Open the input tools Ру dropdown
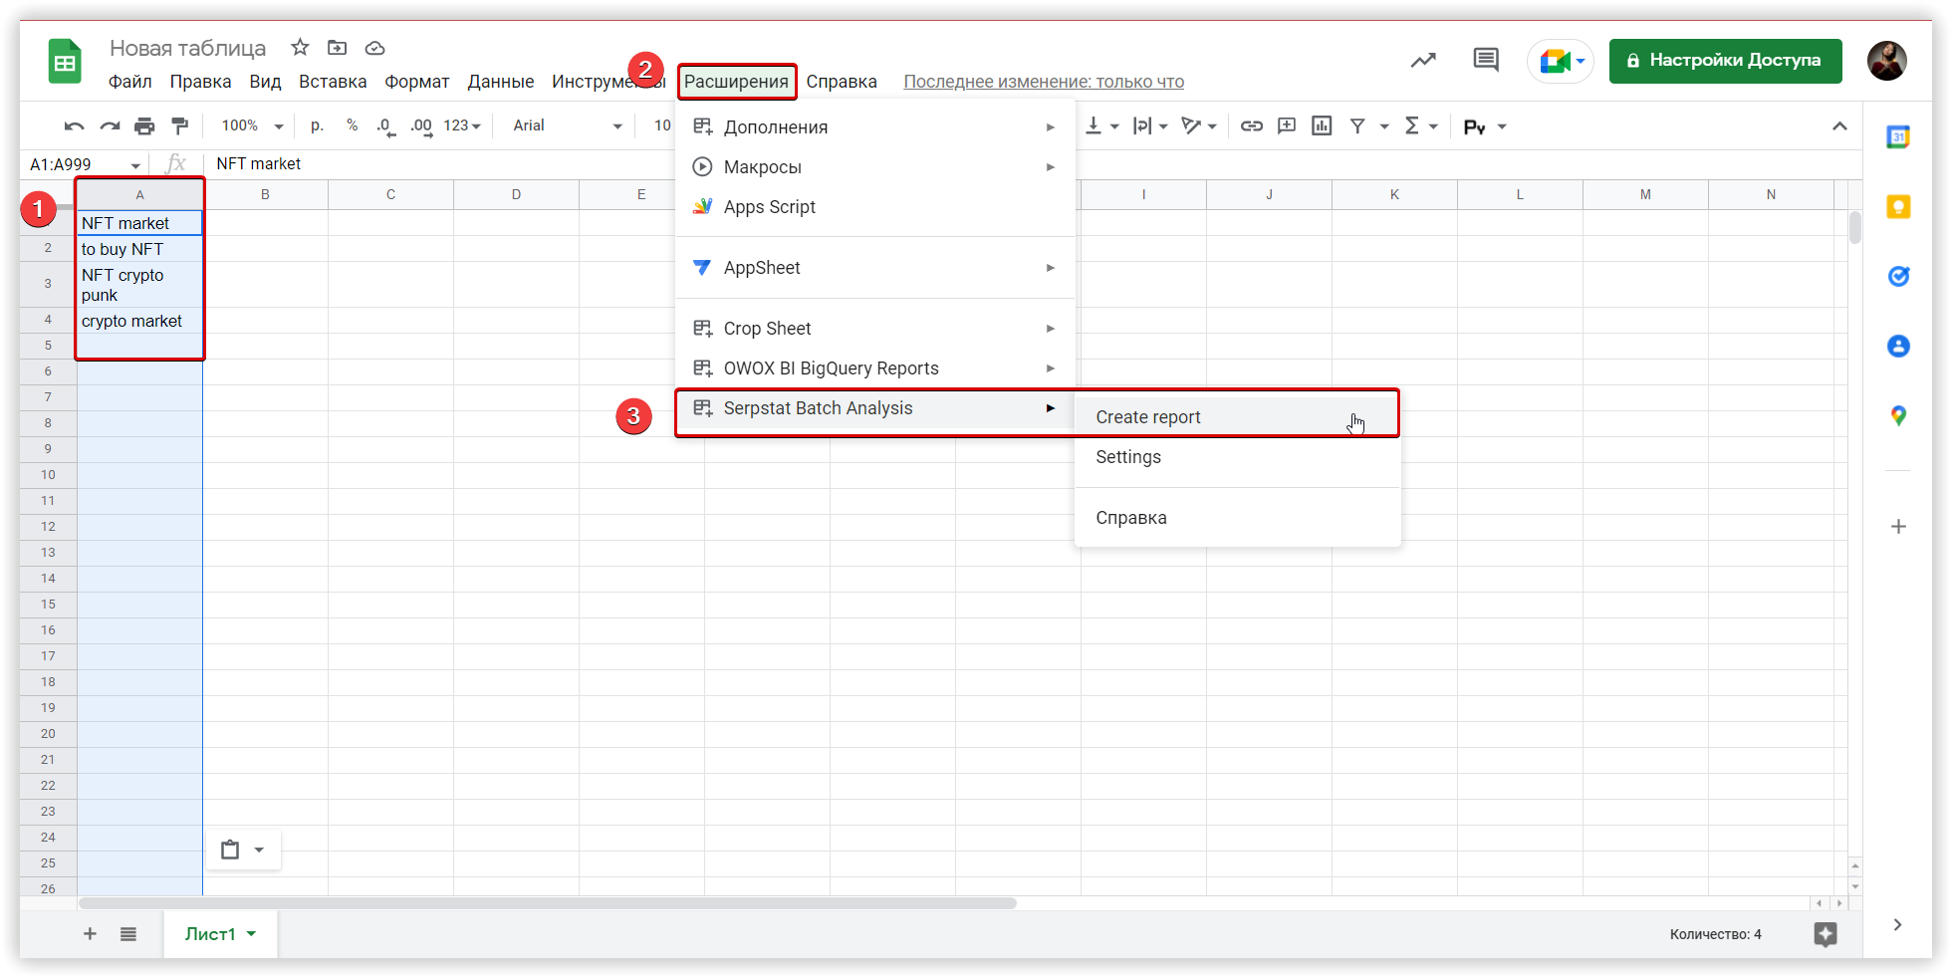The width and height of the screenshot is (1952, 978). (x=1485, y=126)
